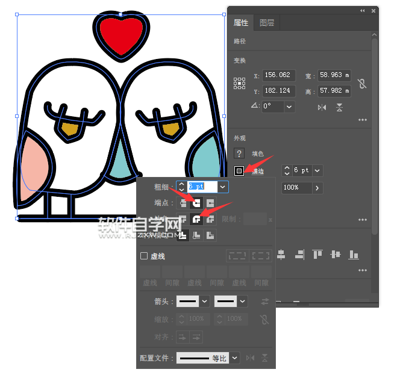
Task: Open the rotation angle dropdown
Action: [x=289, y=107]
